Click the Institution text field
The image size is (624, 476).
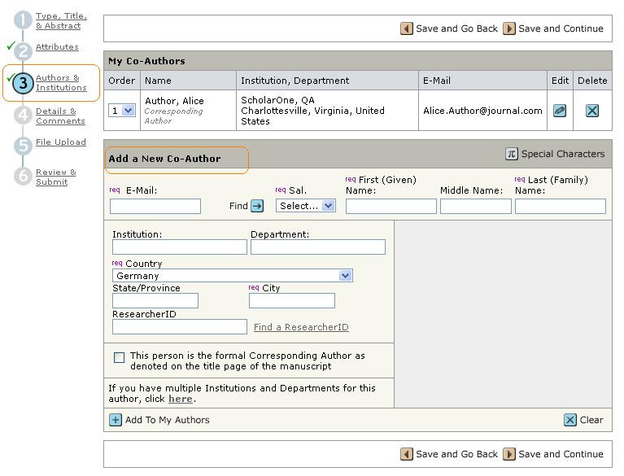(179, 247)
